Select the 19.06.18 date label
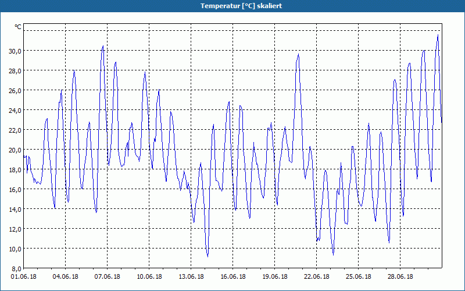The width and height of the screenshot is (465, 291). [x=274, y=276]
